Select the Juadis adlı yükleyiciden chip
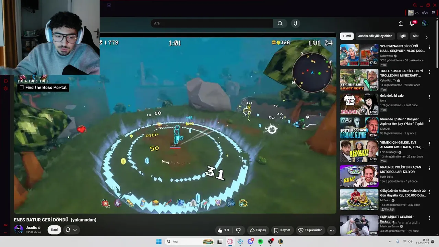Viewport: 439px width, 247px height. coord(375,36)
